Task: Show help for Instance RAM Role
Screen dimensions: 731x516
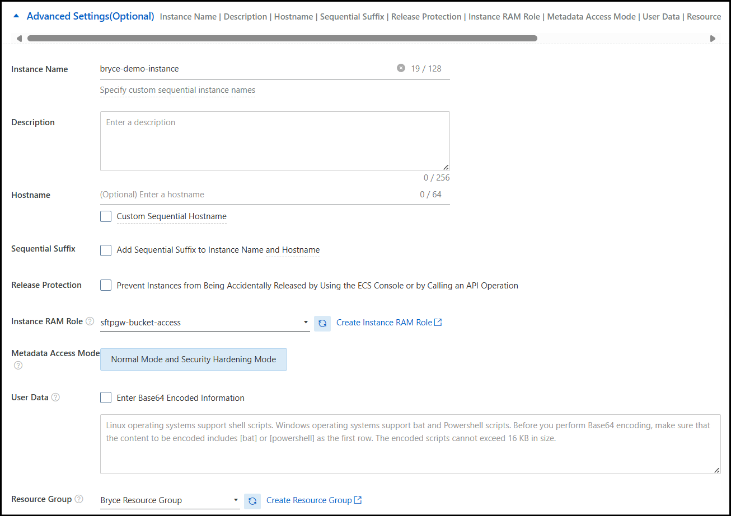Action: (90, 321)
